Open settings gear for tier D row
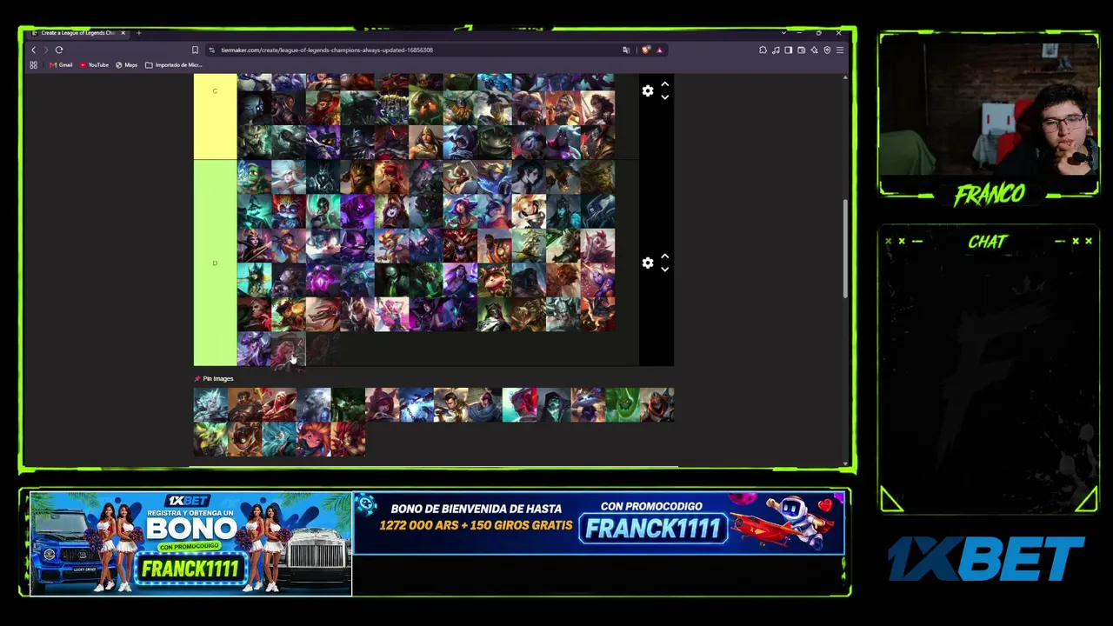 (x=648, y=263)
